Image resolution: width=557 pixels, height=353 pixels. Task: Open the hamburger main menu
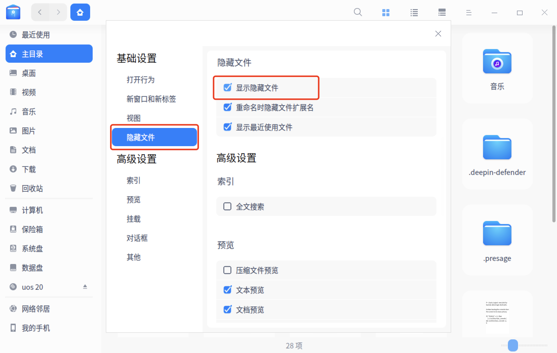coord(469,12)
